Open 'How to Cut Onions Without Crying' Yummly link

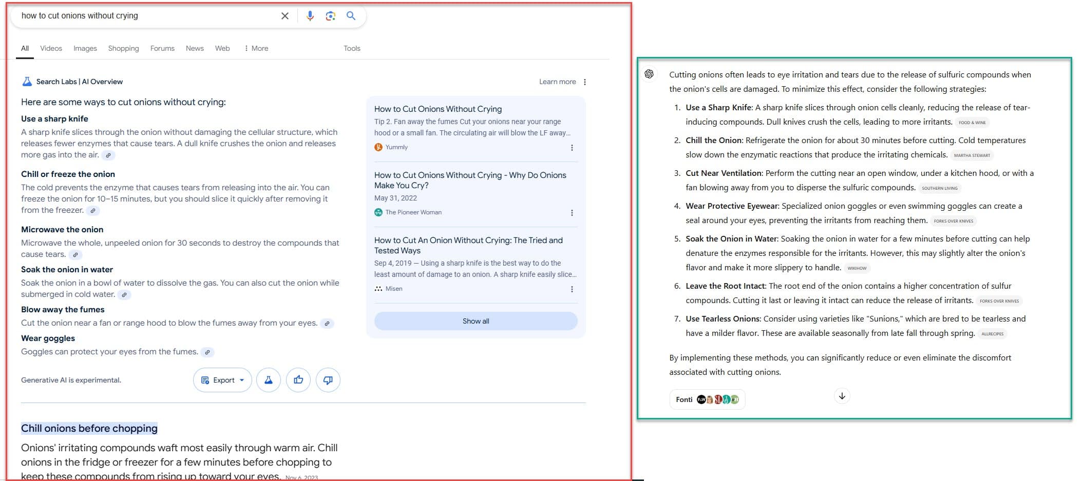pos(438,109)
